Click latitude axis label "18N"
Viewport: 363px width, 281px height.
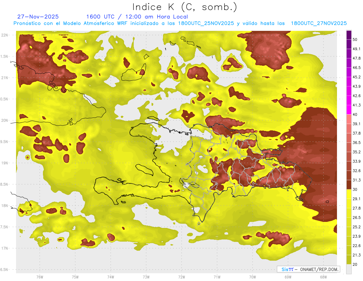point(5,206)
